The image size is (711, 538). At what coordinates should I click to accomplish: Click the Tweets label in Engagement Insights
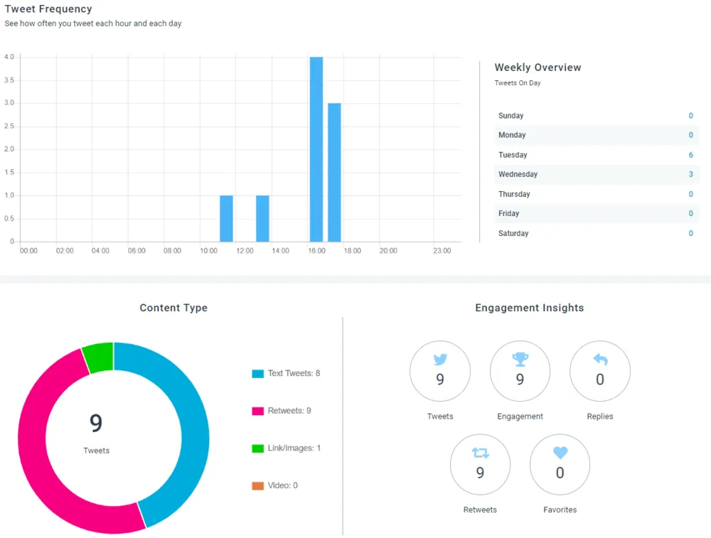point(440,416)
